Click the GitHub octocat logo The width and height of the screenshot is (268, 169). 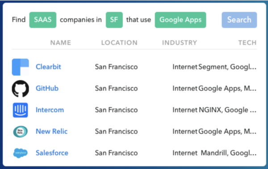(x=21, y=89)
